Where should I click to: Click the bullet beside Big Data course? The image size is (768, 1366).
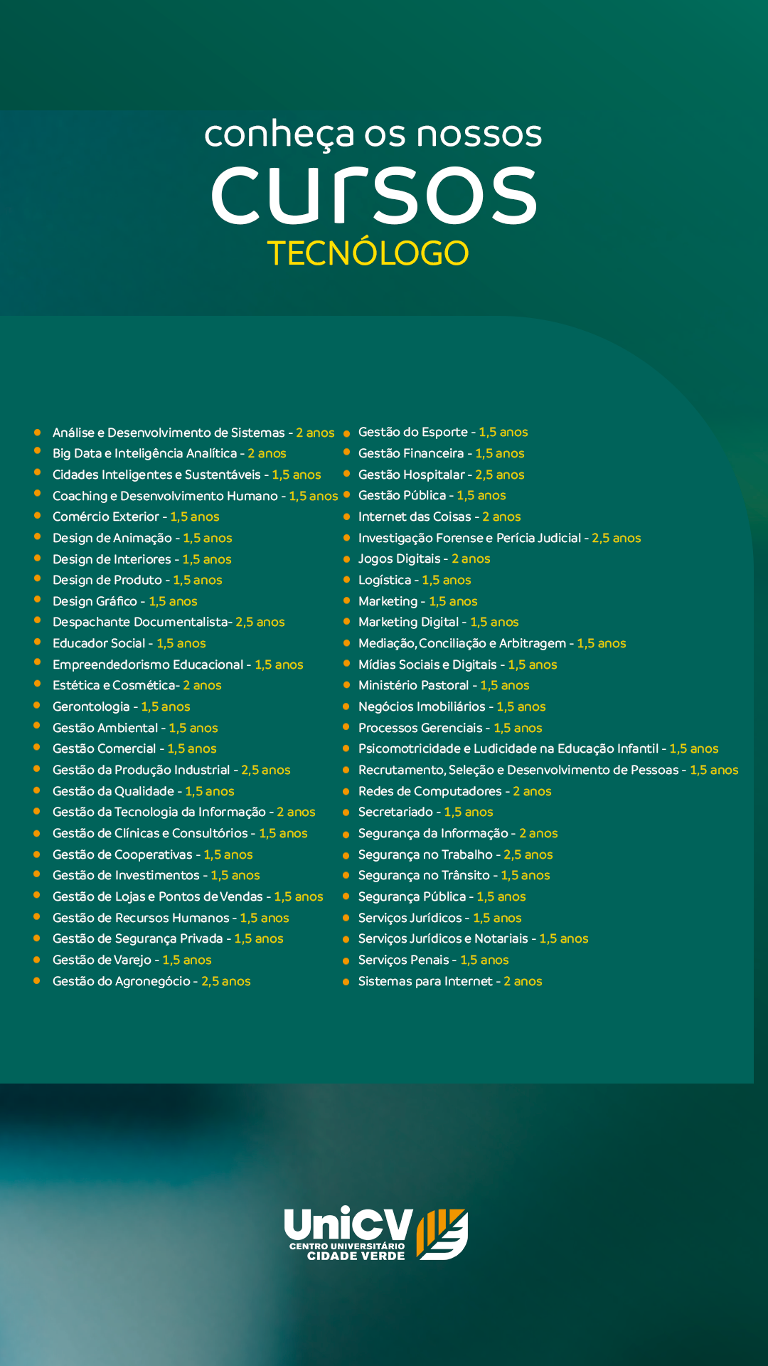[x=37, y=451]
